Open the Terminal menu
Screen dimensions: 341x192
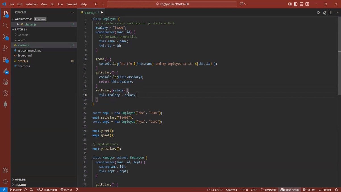(x=72, y=4)
